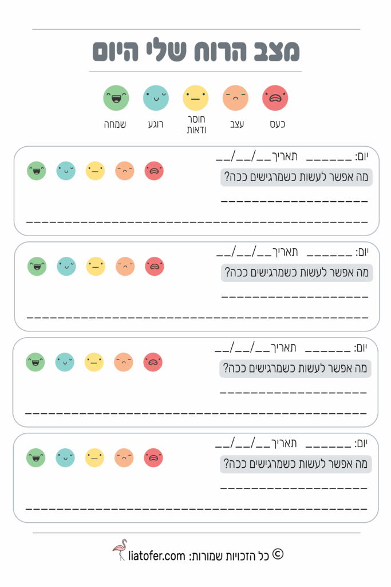The width and height of the screenshot is (391, 587).
Task: Click the large green happy face in the legend
Action: pyautogui.click(x=116, y=97)
